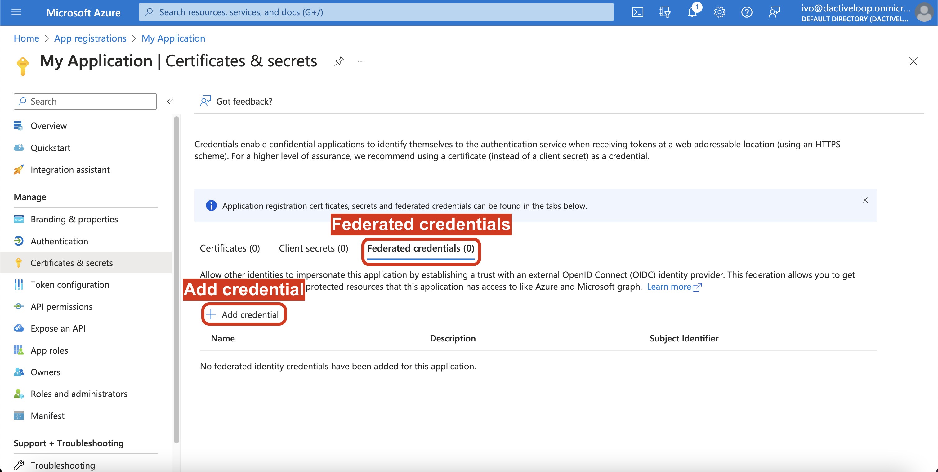Open the Cloud Shell icon in header
The image size is (938, 472).
pos(637,12)
